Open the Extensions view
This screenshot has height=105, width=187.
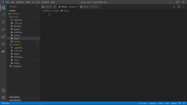pyautogui.click(x=3, y=37)
